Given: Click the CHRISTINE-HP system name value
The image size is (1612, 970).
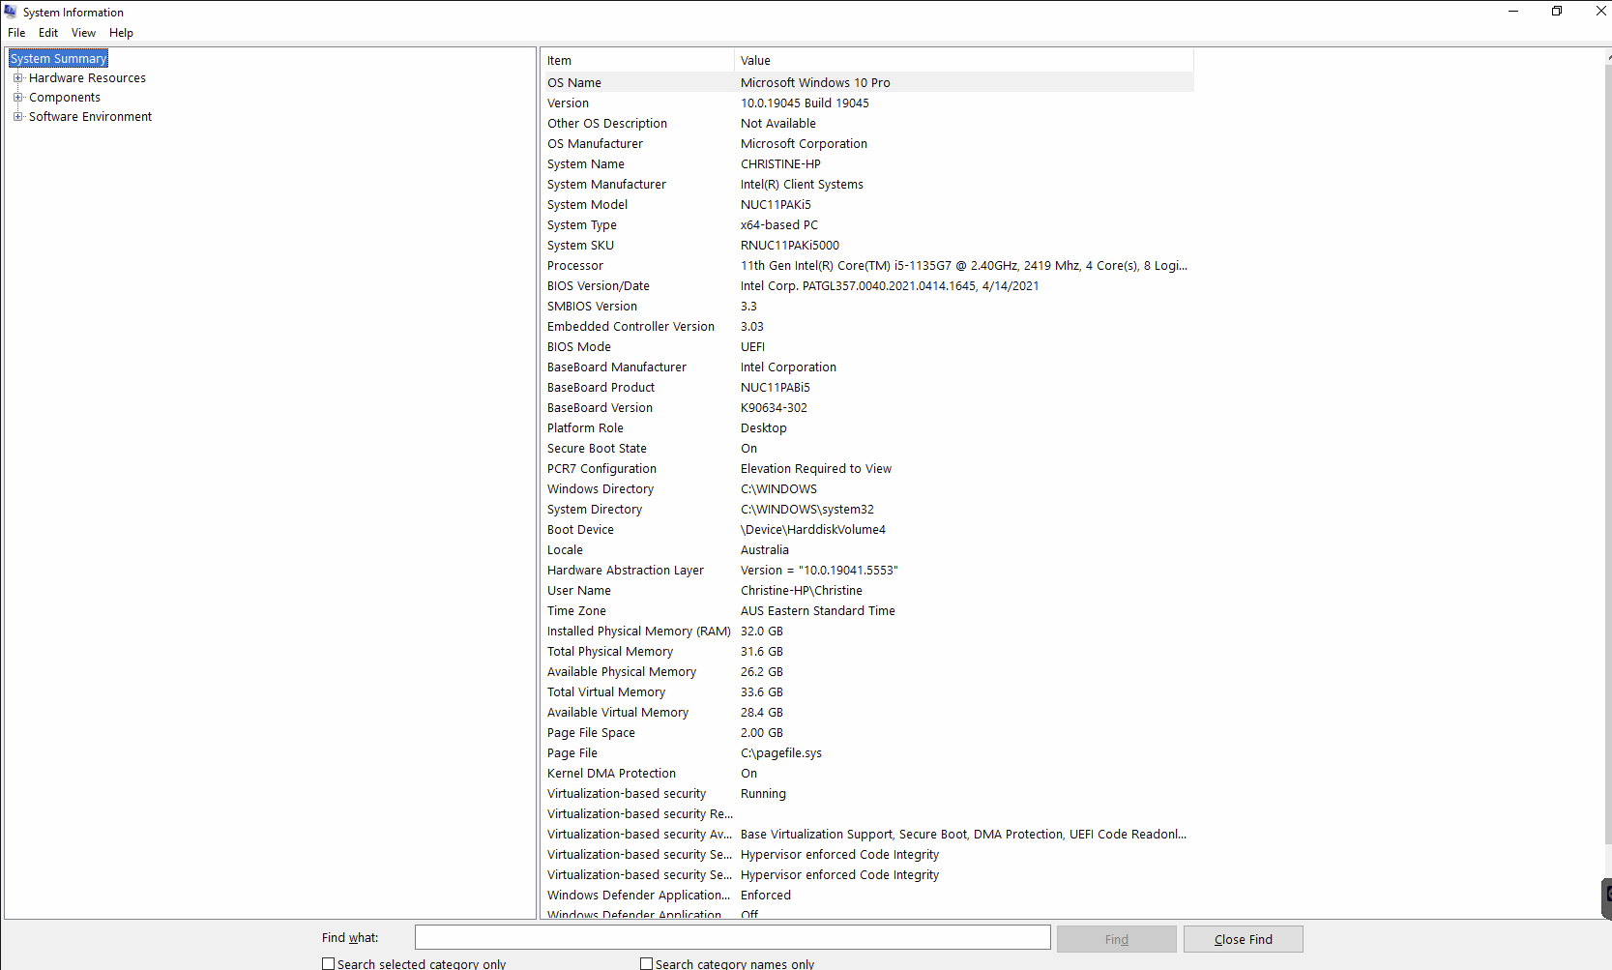Looking at the screenshot, I should pyautogui.click(x=780, y=164).
